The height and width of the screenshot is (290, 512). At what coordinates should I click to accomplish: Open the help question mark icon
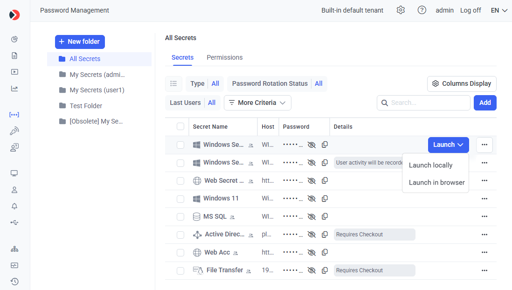click(422, 10)
